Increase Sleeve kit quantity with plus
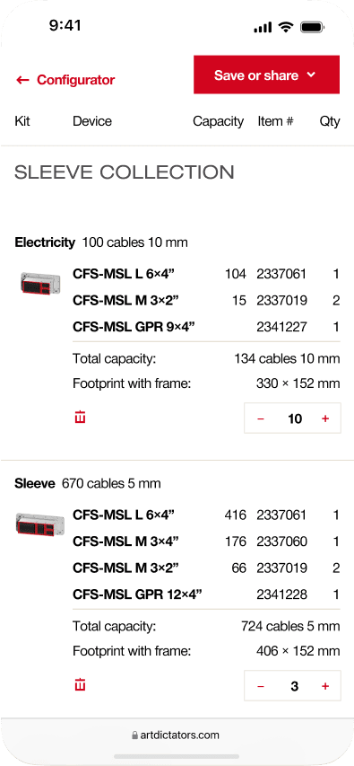This screenshot has width=354, height=766. [325, 686]
